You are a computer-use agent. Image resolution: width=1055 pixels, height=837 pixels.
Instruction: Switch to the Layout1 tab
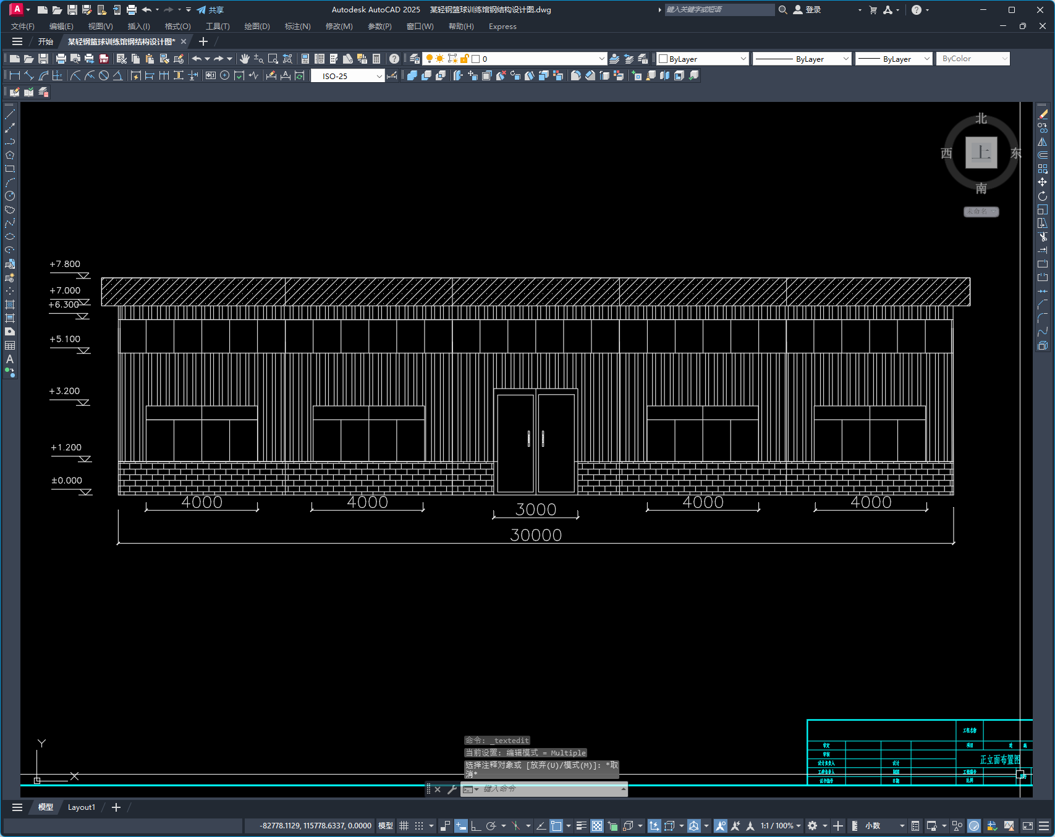click(81, 807)
